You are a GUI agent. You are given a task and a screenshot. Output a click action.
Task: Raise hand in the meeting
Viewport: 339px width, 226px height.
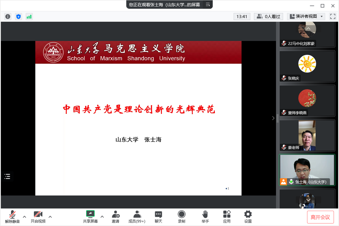click(x=205, y=217)
